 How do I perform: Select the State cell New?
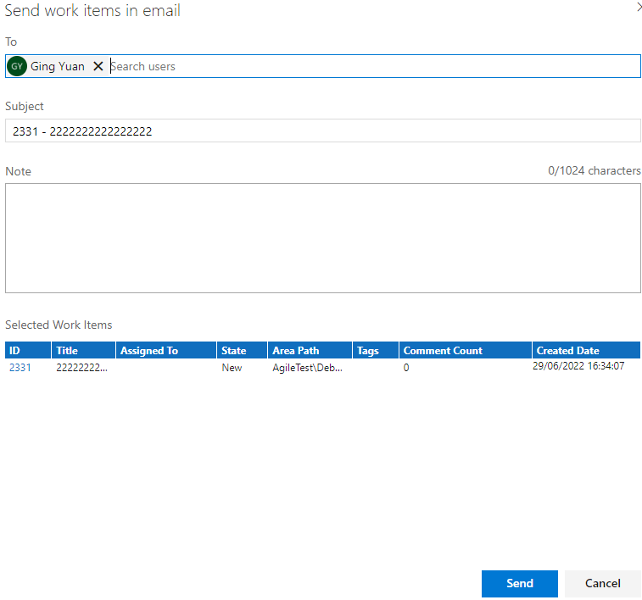[x=232, y=368]
